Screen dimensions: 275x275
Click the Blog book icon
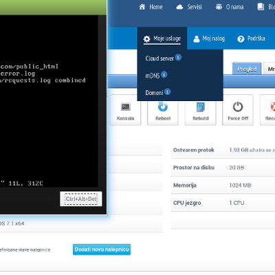click(261, 7)
